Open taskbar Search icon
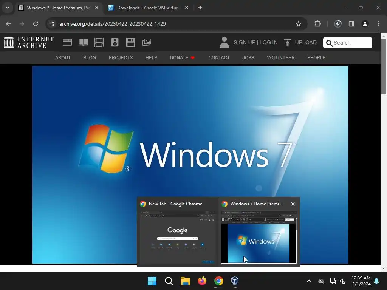This screenshot has height=290, width=387. click(x=169, y=281)
